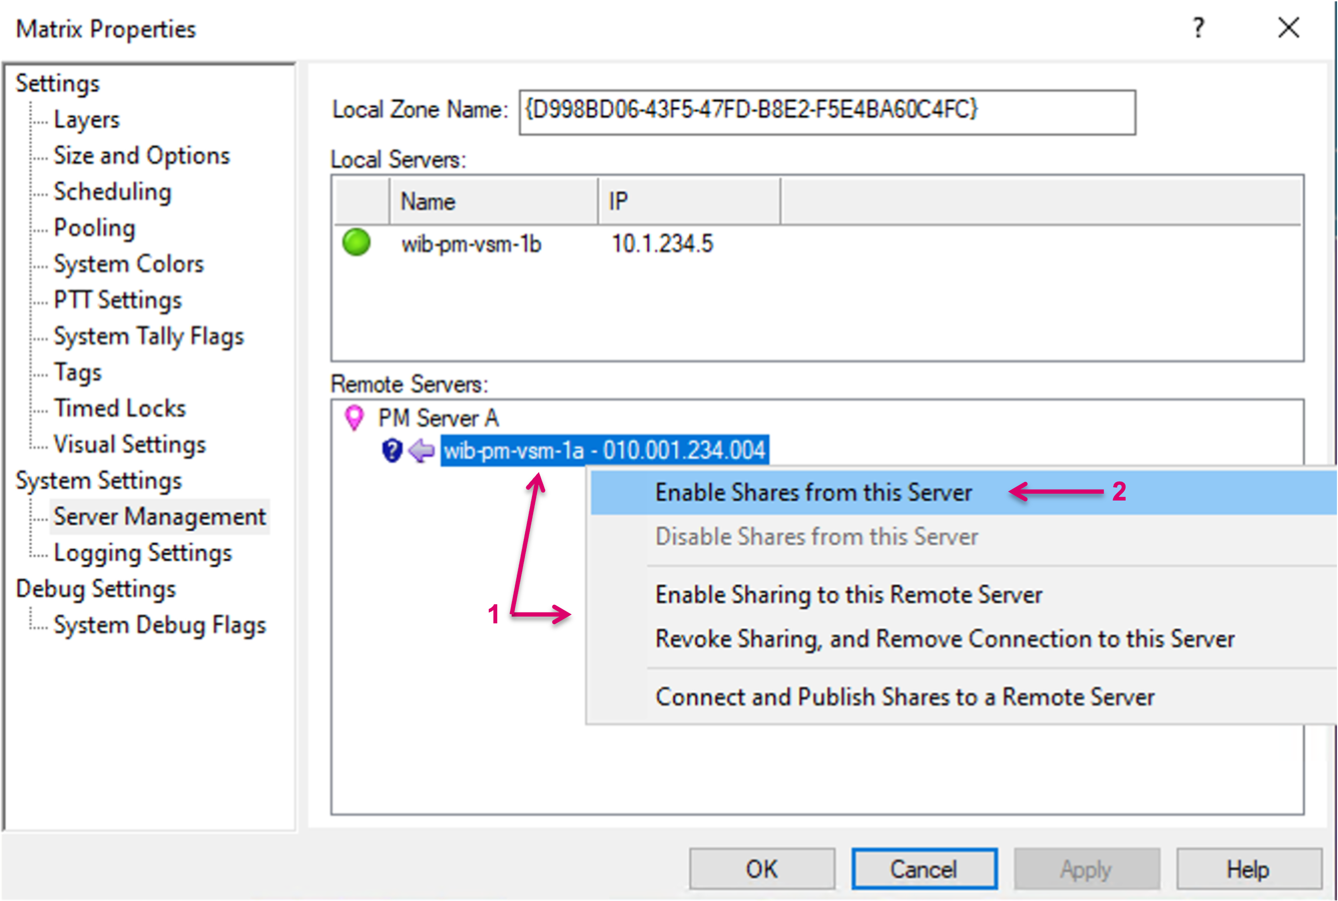This screenshot has height=901, width=1338.
Task: Open the Layers settings page
Action: point(86,120)
